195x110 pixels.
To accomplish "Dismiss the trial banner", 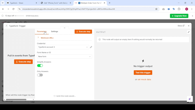I will point(192,16).
